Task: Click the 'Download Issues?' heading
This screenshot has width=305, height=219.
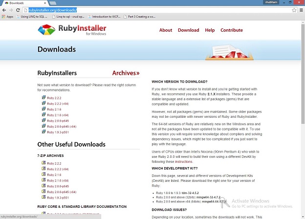Action: (169, 210)
